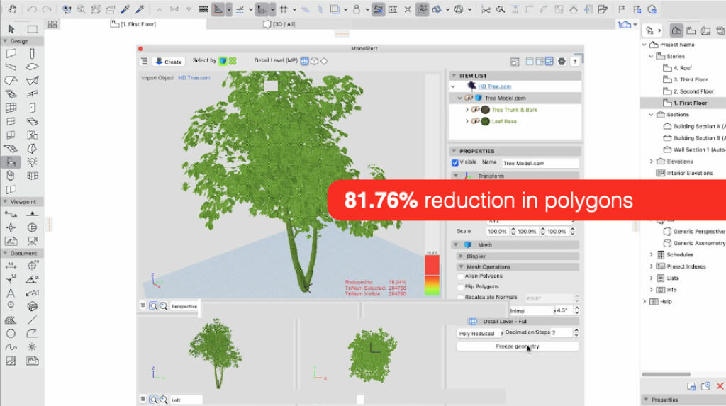Expand the Display section under Mesh
726x406 pixels.
462,256
